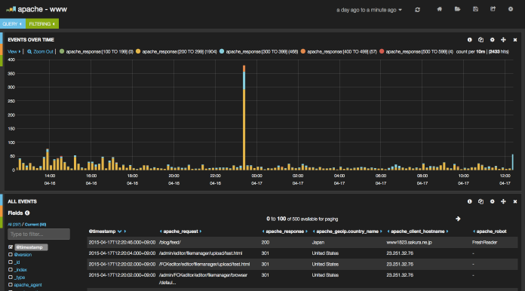Show info for All Events panel
This screenshot has height=291, width=525.
pyautogui.click(x=469, y=201)
